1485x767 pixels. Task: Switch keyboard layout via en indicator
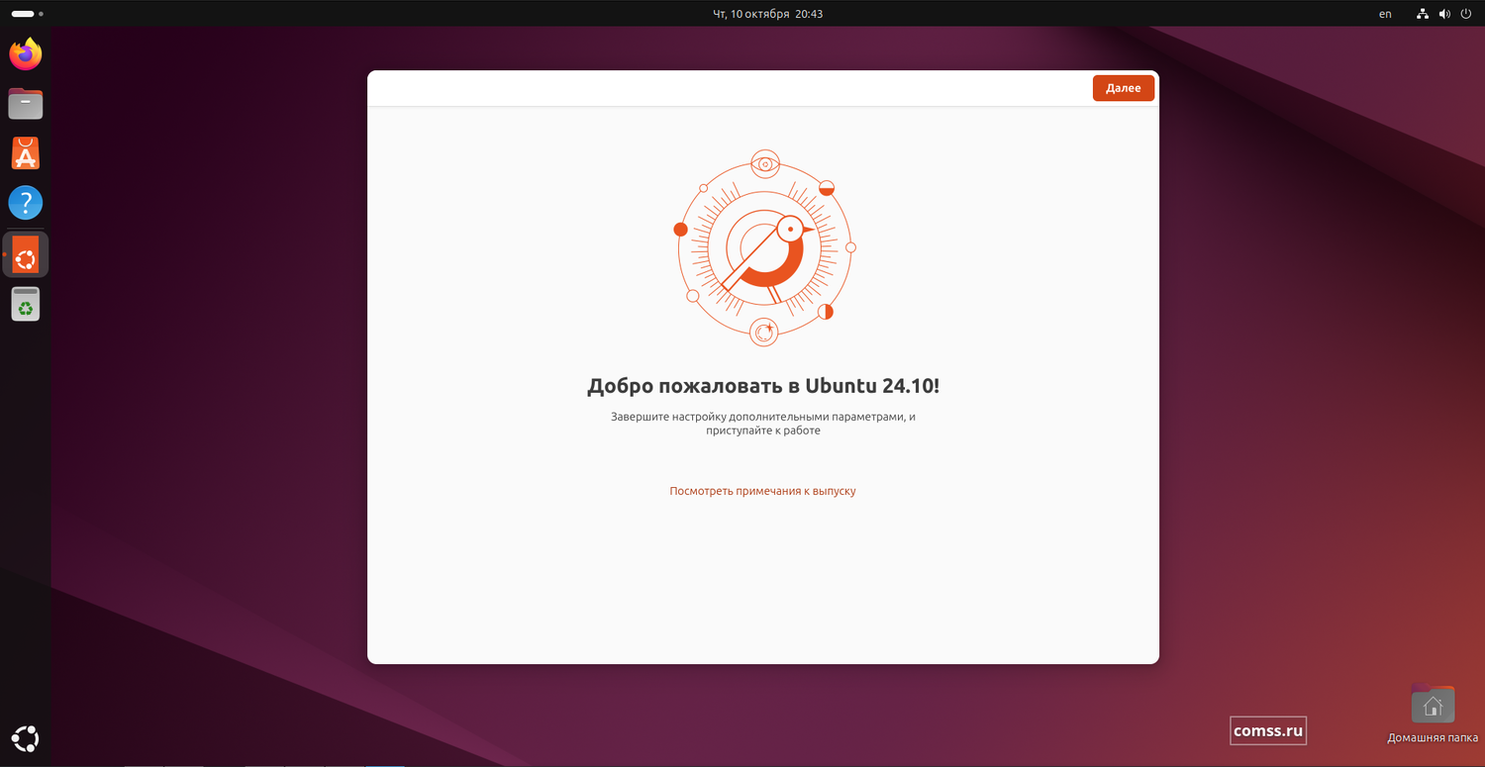coord(1385,14)
